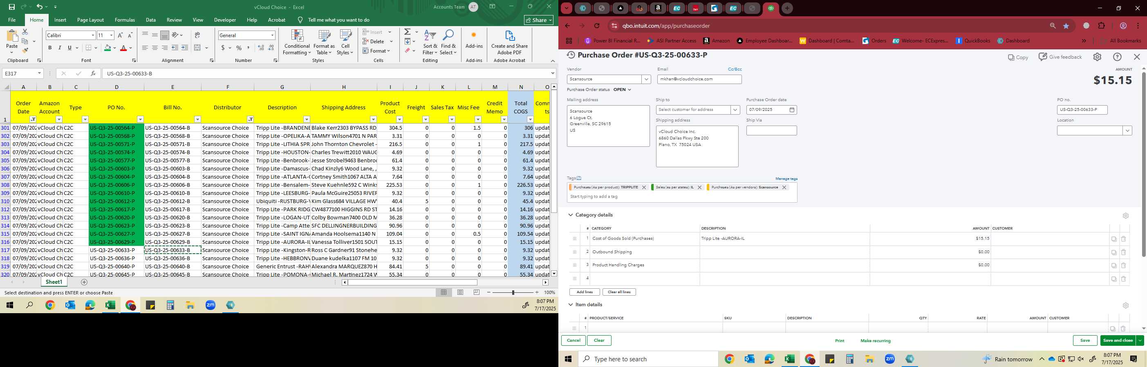Open the Data ribbon tab
The height and width of the screenshot is (367, 1147).
[151, 20]
